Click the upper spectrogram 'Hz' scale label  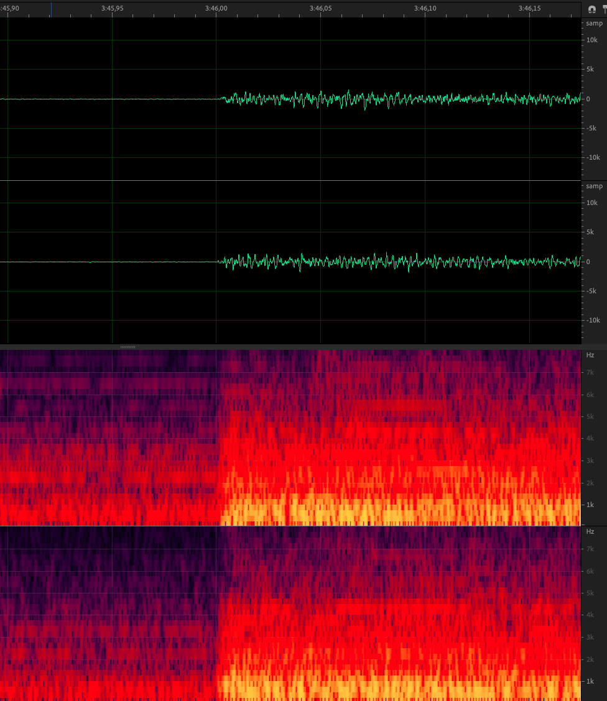pyautogui.click(x=590, y=355)
